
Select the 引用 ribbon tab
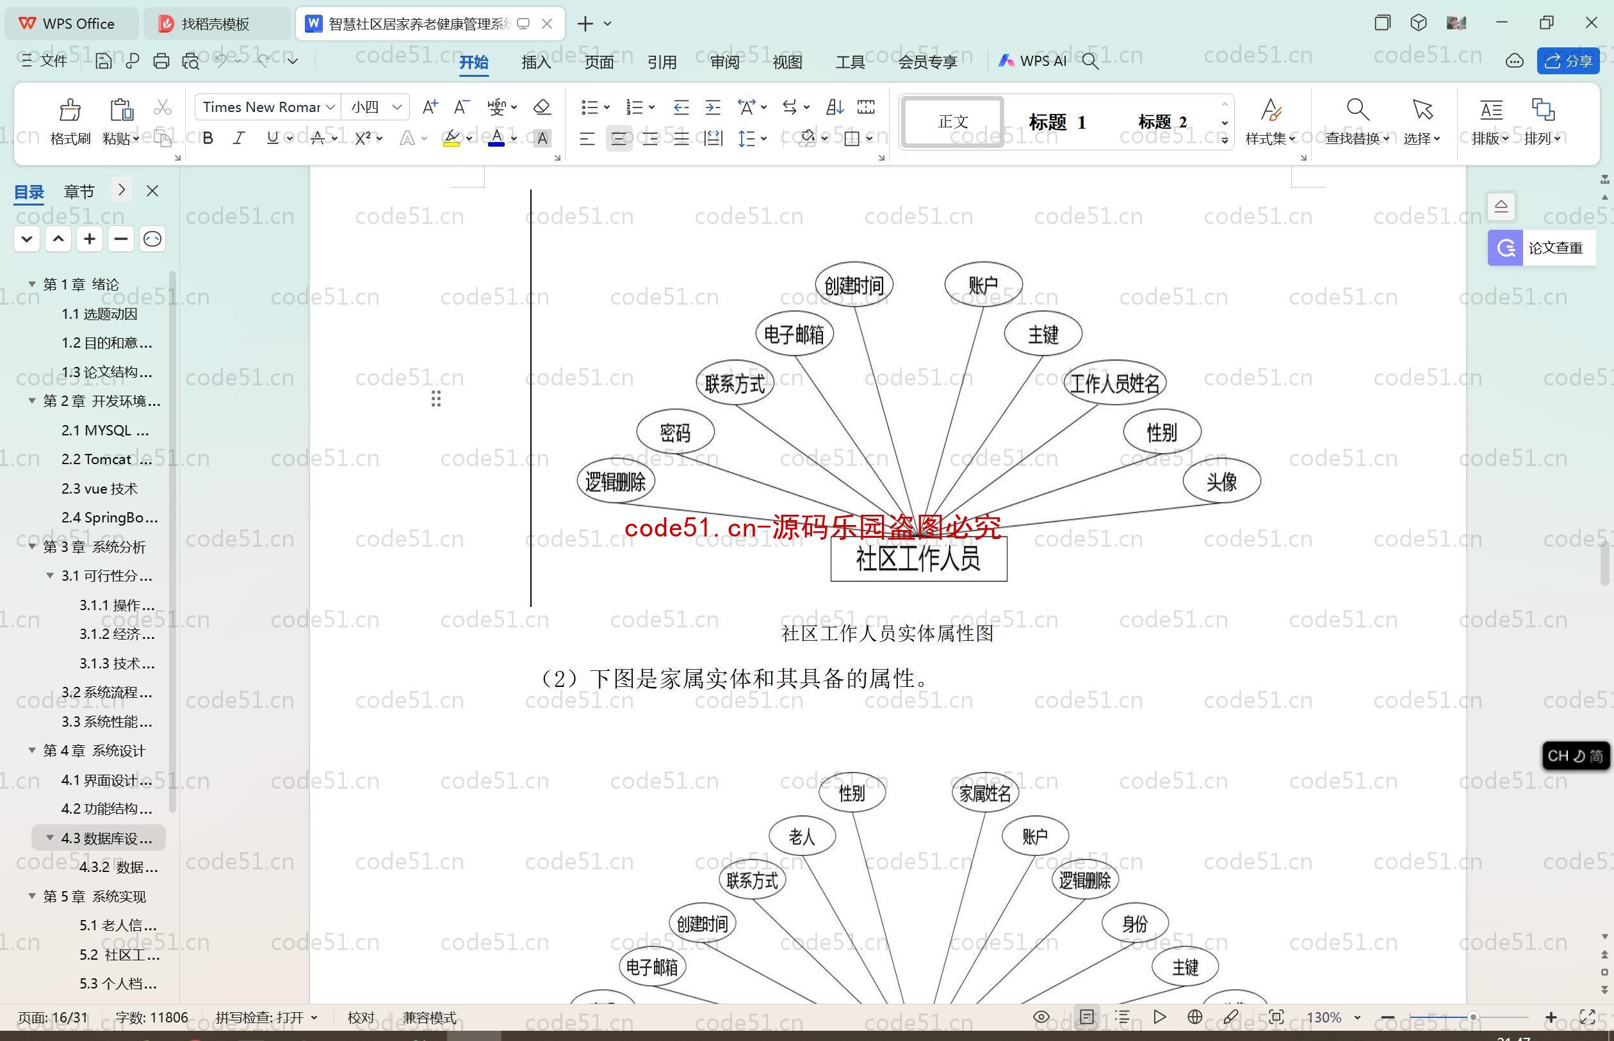[x=661, y=62]
